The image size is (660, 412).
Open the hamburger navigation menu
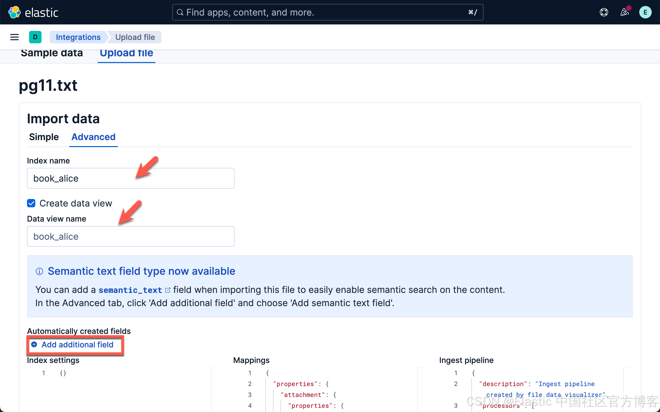[x=15, y=37]
